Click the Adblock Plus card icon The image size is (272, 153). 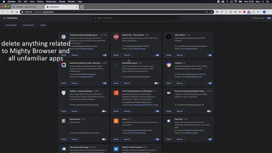point(116,37)
